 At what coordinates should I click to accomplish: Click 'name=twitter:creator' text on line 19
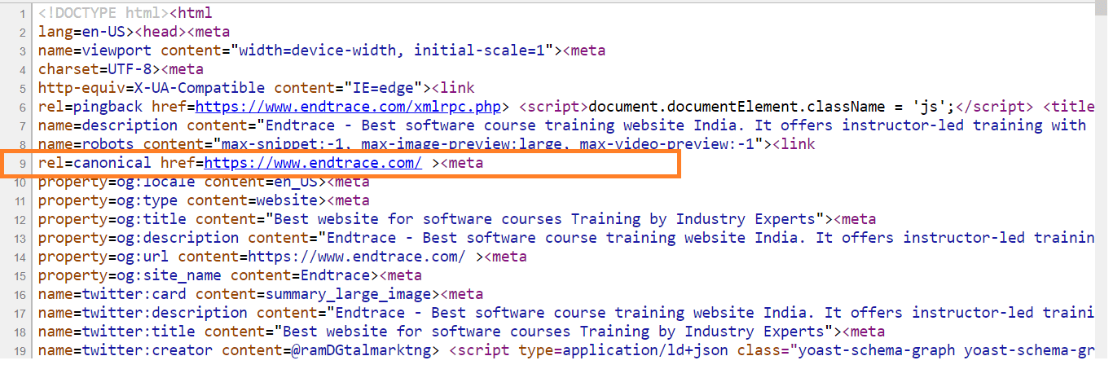(125, 350)
